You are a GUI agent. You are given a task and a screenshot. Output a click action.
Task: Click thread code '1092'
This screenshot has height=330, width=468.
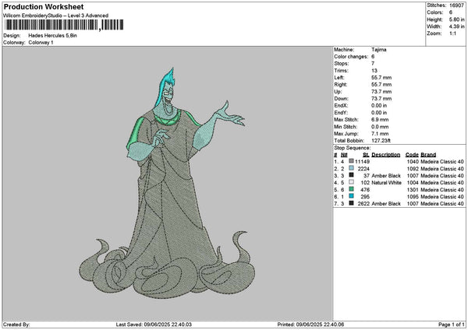[x=413, y=169]
